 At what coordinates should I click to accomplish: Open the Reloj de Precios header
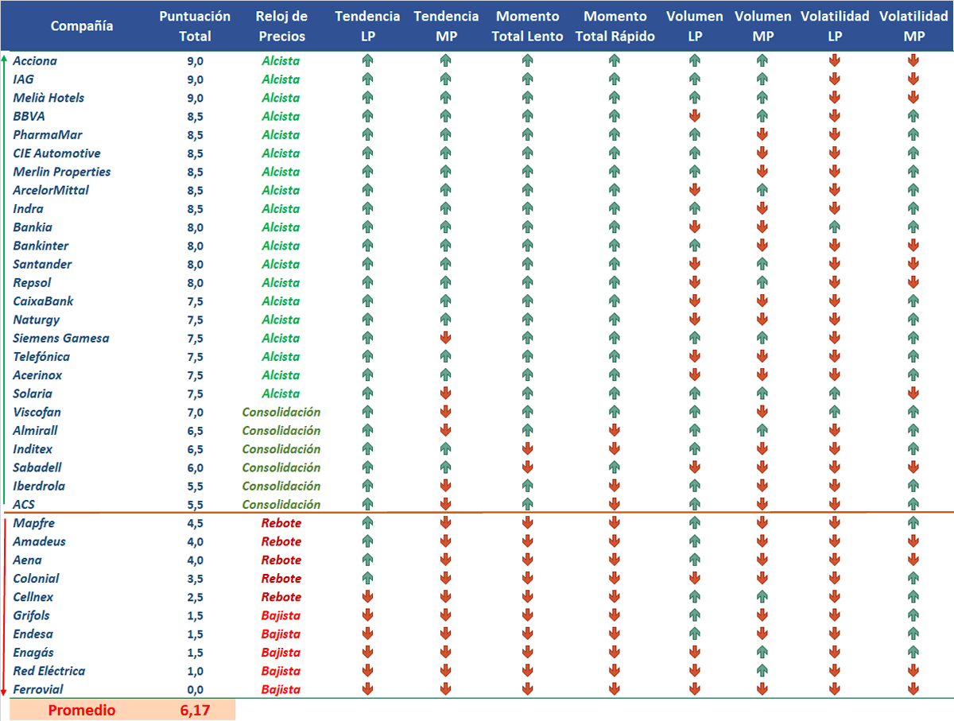click(x=281, y=25)
